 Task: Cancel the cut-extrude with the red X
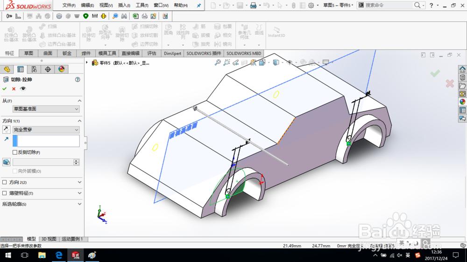click(x=14, y=89)
